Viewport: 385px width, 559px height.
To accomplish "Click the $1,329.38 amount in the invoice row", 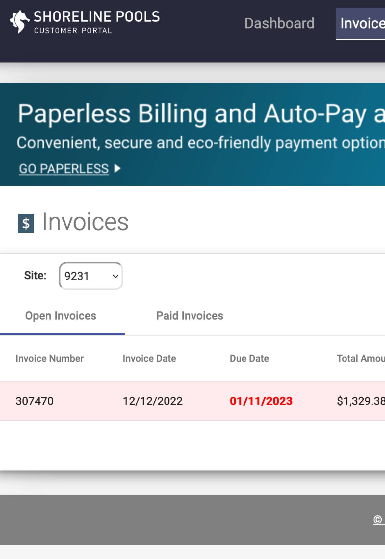I will (x=361, y=401).
